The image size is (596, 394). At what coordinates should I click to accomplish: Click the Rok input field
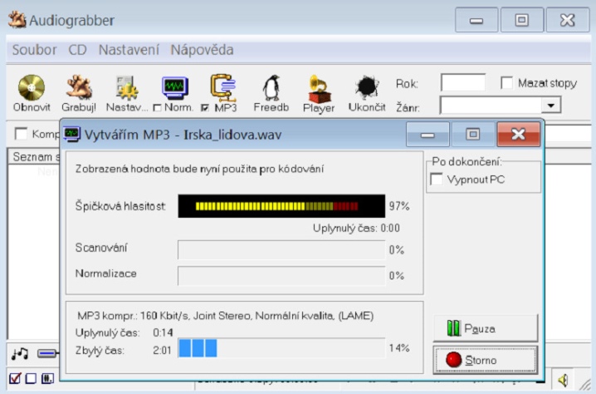click(x=463, y=82)
